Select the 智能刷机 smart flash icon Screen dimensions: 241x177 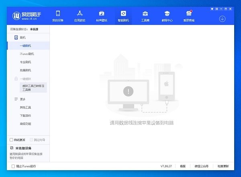(x=123, y=14)
